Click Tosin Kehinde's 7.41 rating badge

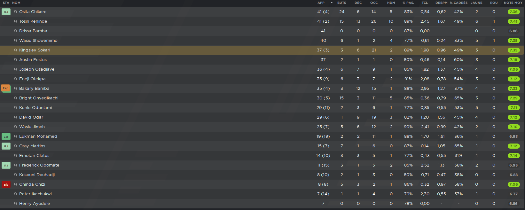(x=513, y=21)
